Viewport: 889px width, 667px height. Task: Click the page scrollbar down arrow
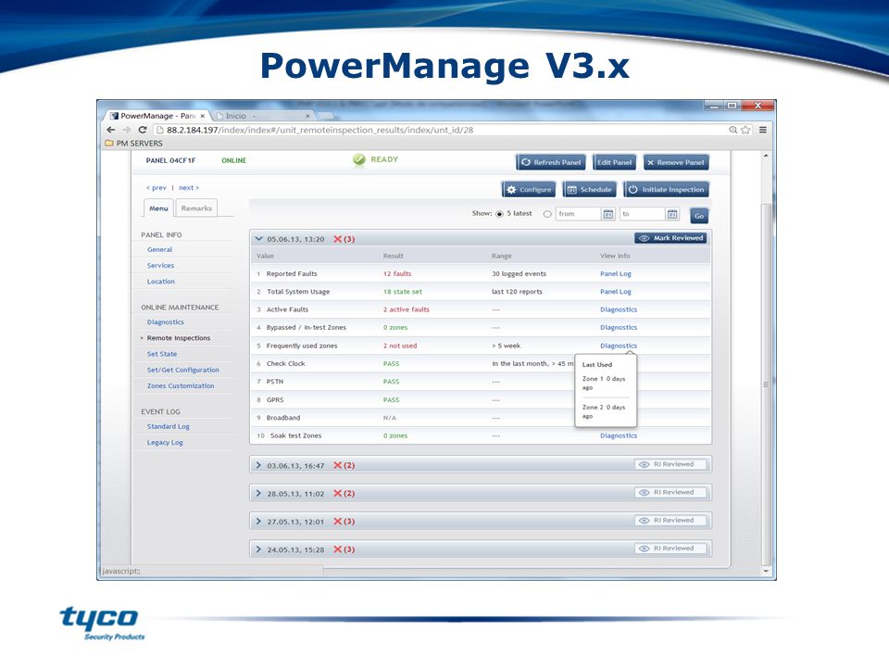point(766,572)
